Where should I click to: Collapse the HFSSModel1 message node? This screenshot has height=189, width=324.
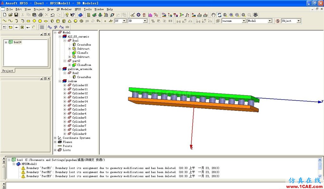(14, 164)
